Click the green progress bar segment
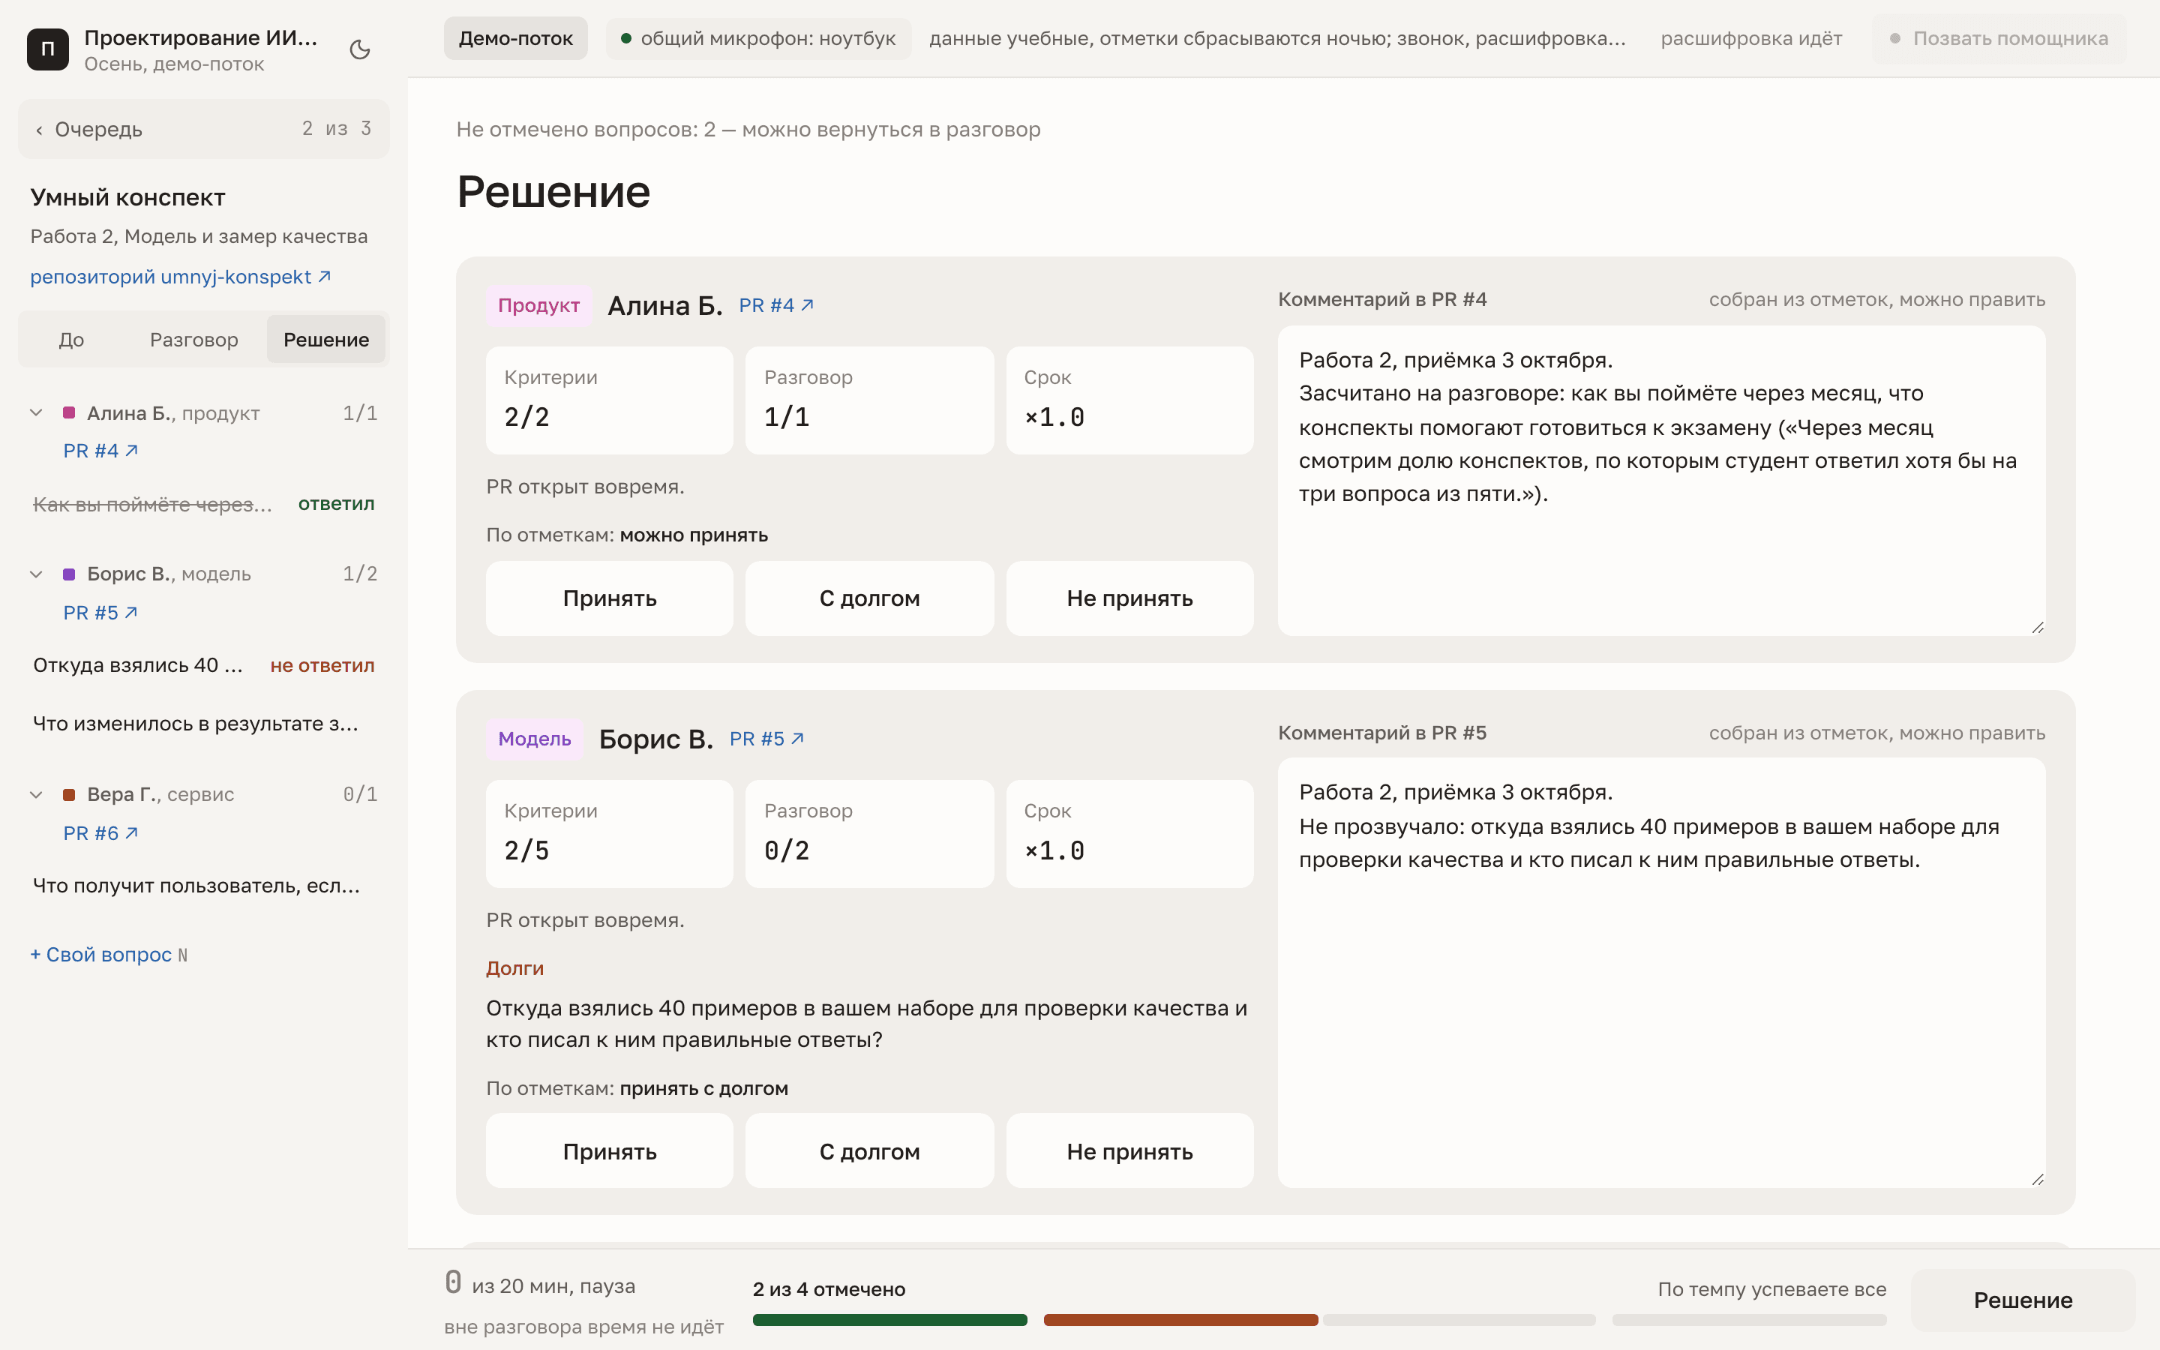Image resolution: width=2160 pixels, height=1350 pixels. (x=890, y=1320)
